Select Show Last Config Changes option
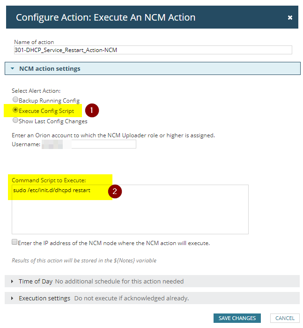The width and height of the screenshot is (303, 328). pos(15,120)
